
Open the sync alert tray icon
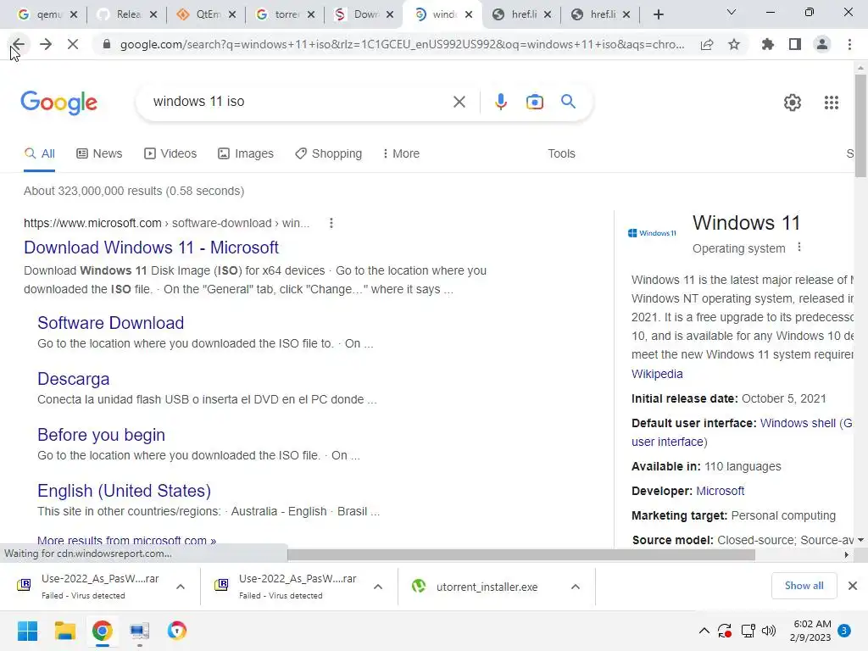click(725, 631)
